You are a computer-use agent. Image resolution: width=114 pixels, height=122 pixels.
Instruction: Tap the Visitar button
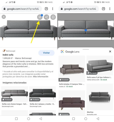pyautogui.click(x=46, y=53)
